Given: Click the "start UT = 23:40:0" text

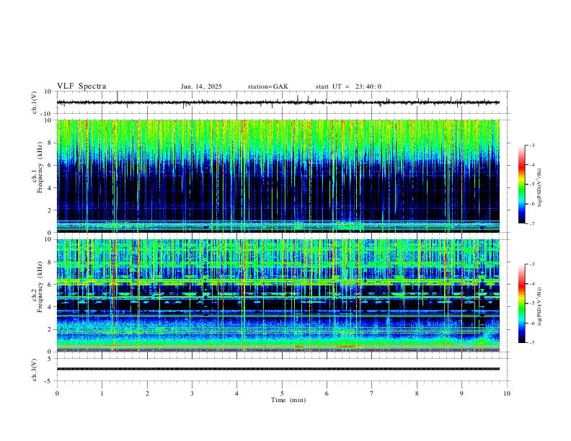Looking at the screenshot, I should [348, 86].
